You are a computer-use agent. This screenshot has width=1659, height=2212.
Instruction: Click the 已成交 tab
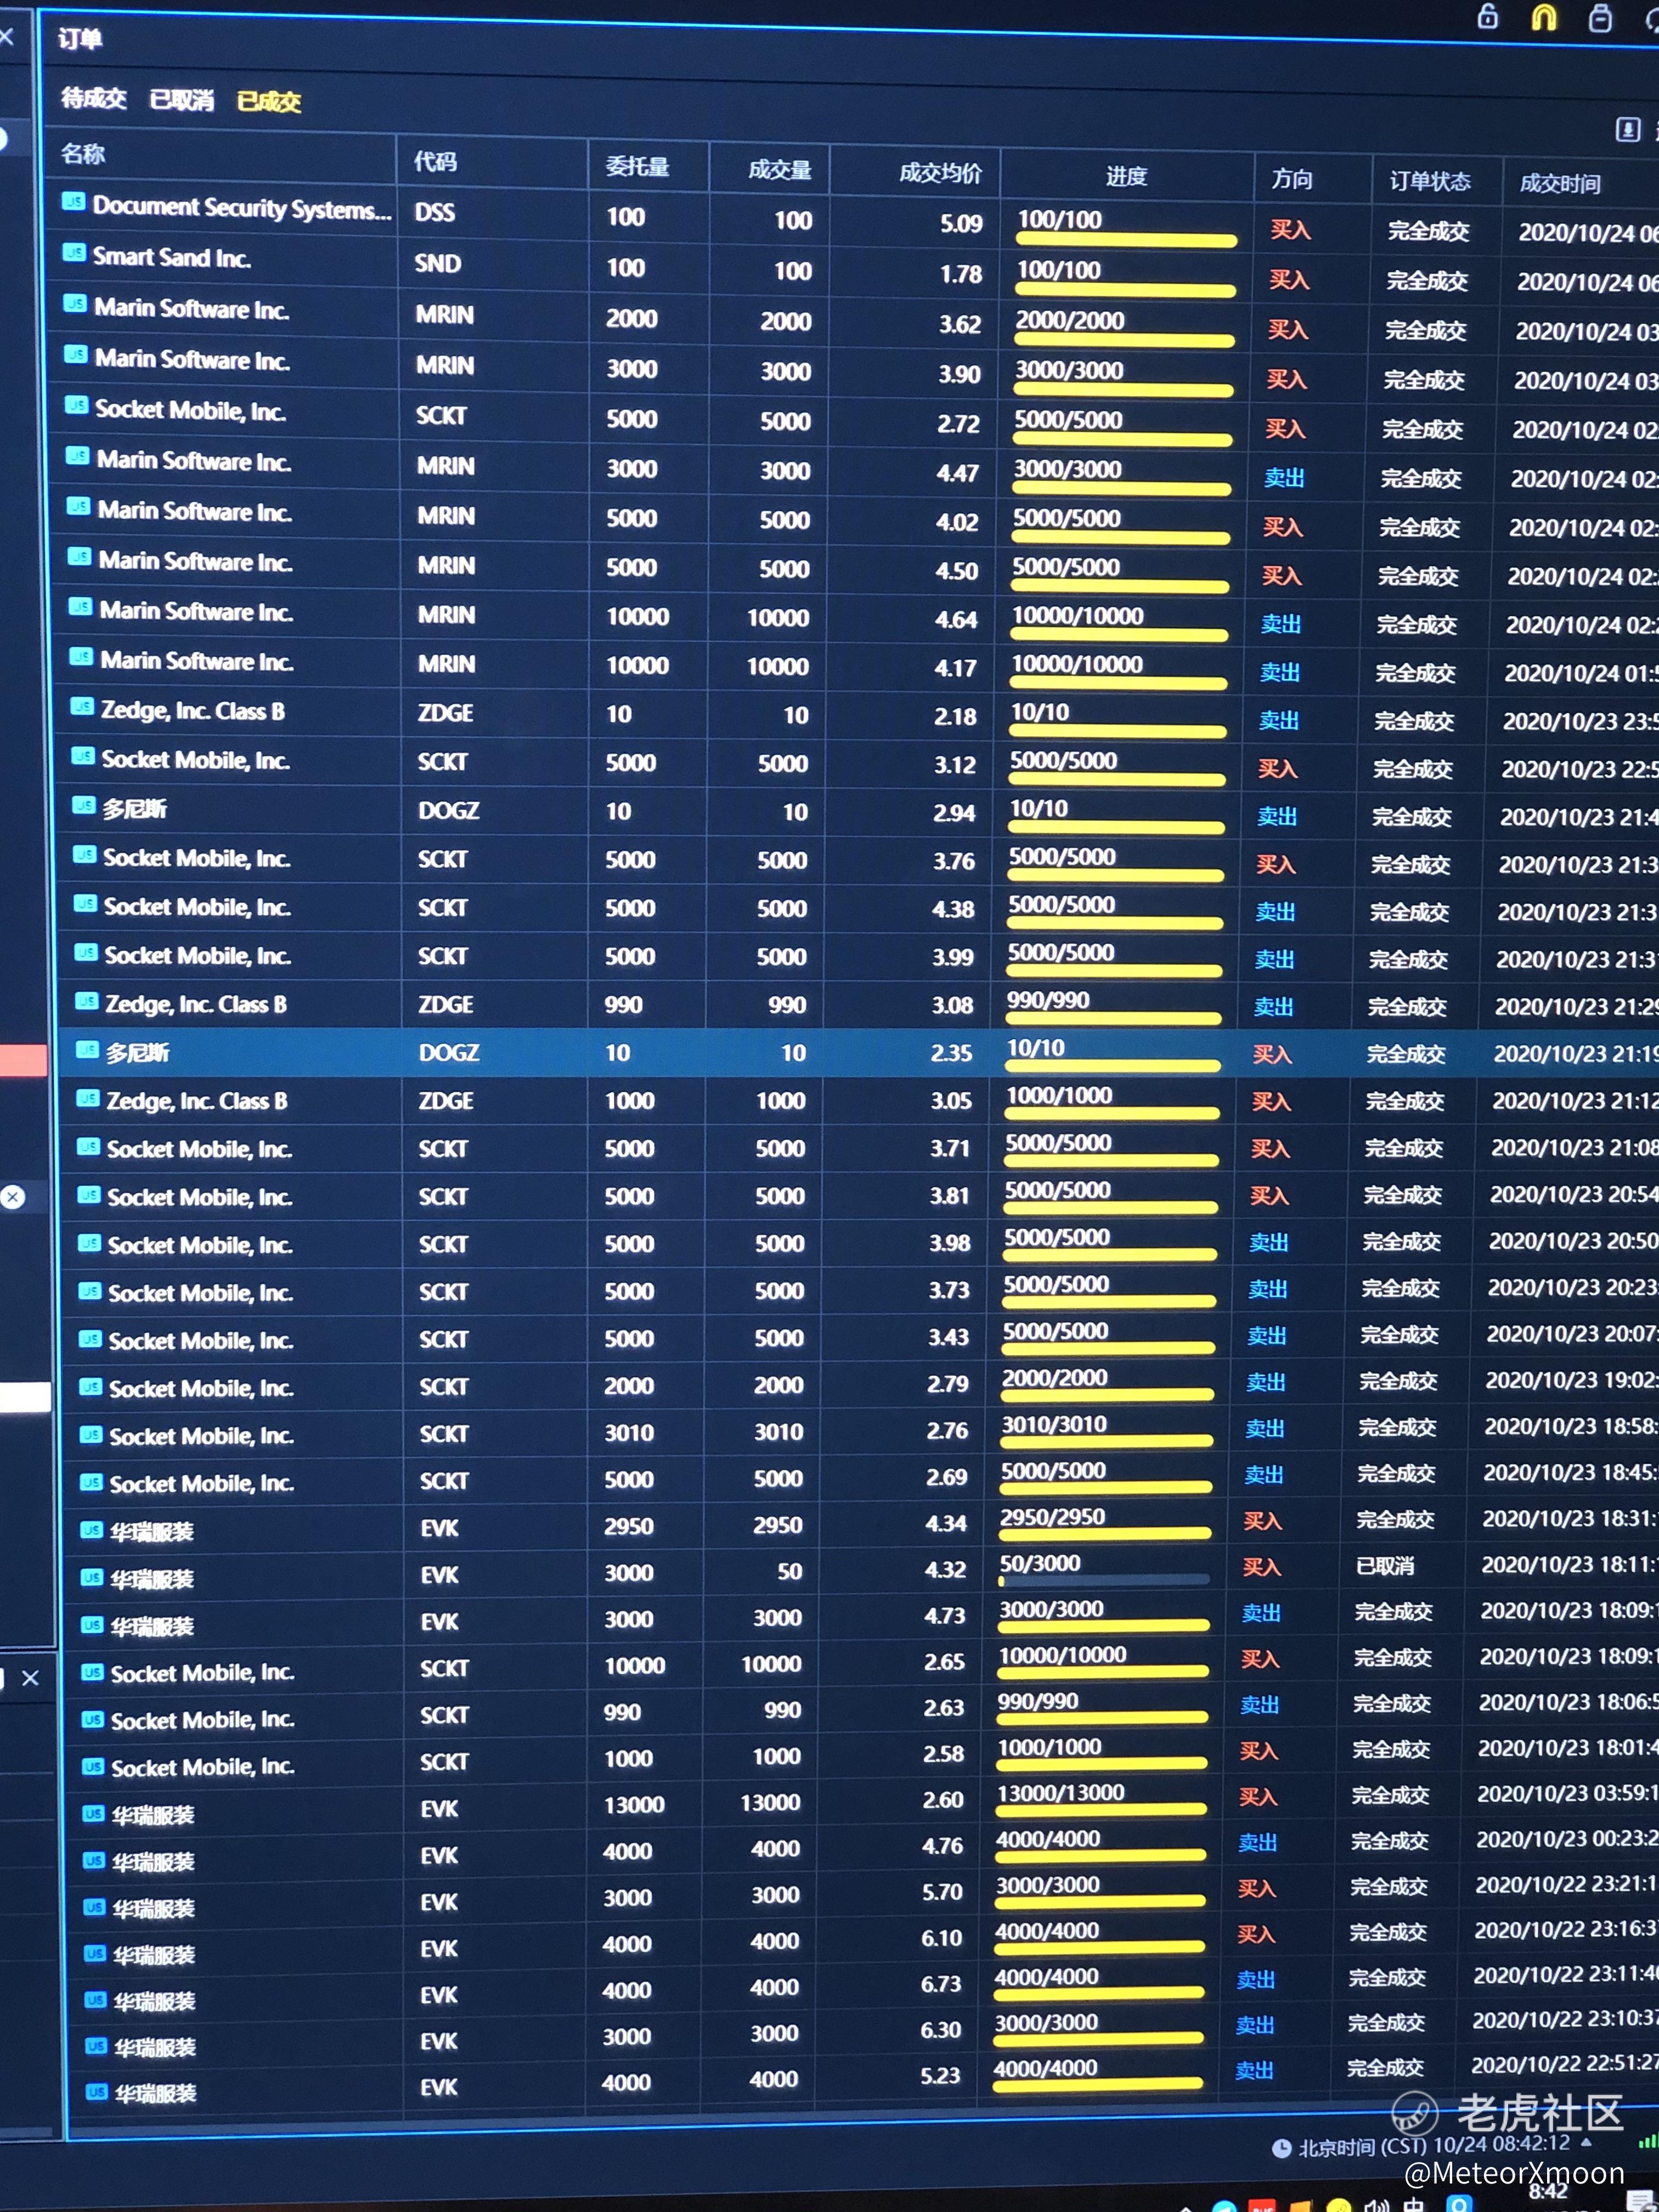tap(268, 102)
